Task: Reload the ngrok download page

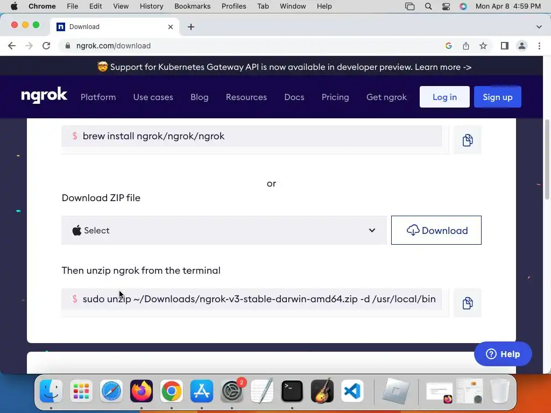Action: (x=46, y=46)
